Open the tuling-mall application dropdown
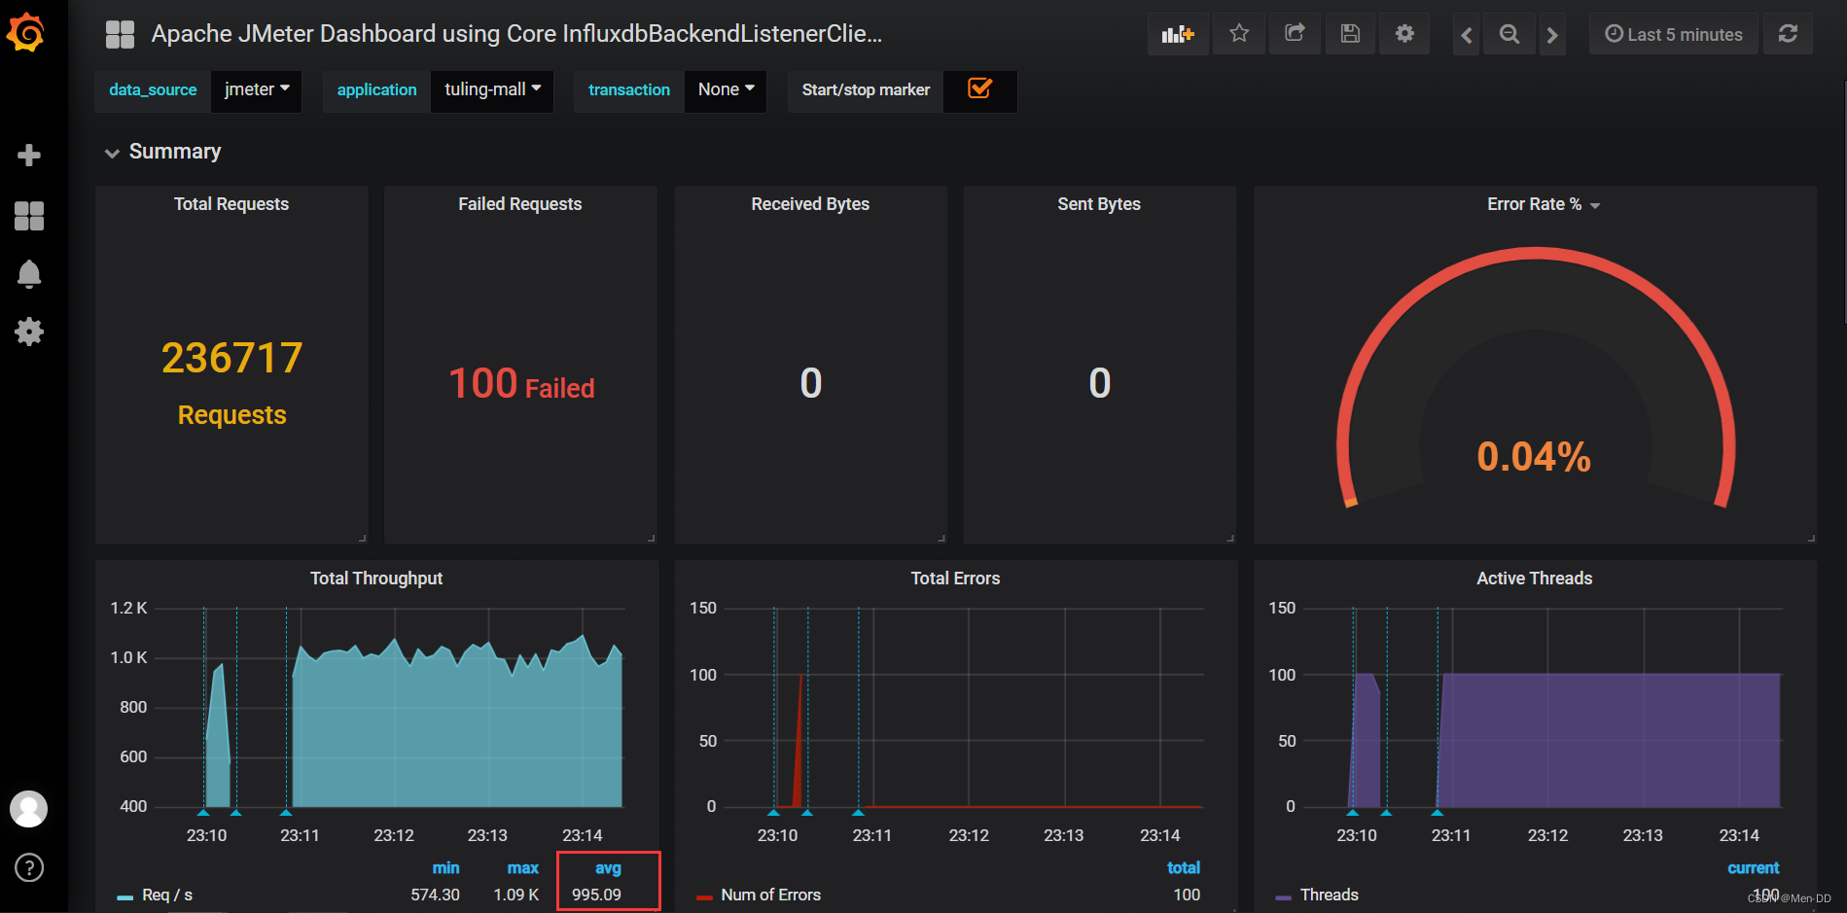 tap(492, 90)
